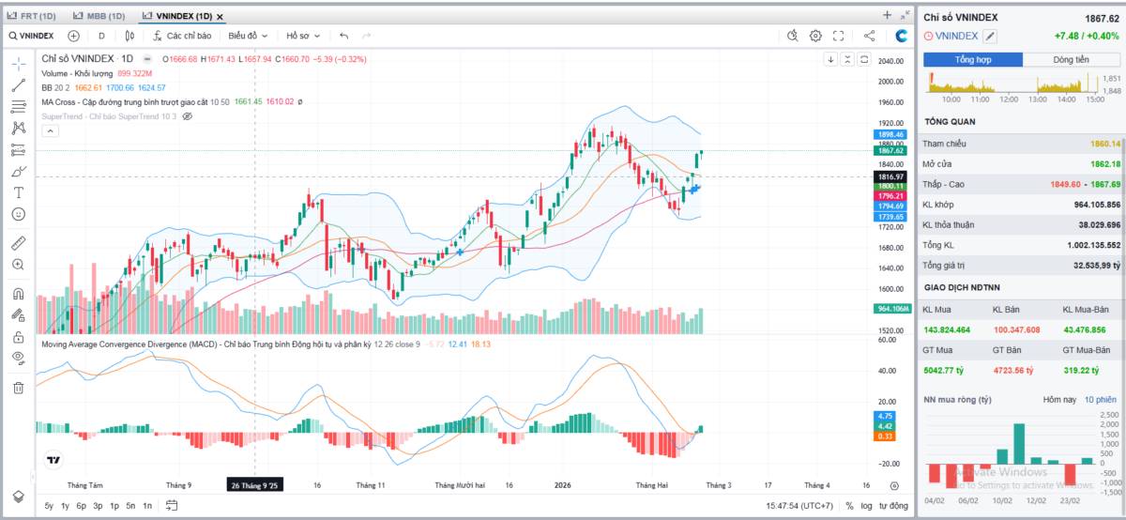
Task: Open the forecasting and measurement tools
Action: point(19,149)
